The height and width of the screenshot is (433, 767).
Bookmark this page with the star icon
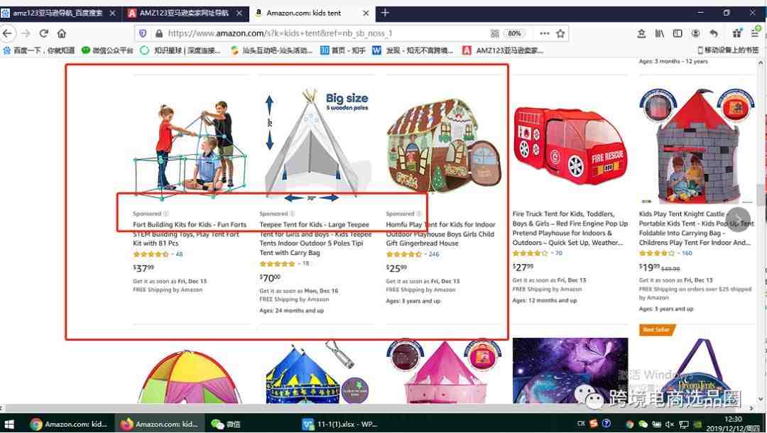click(560, 33)
